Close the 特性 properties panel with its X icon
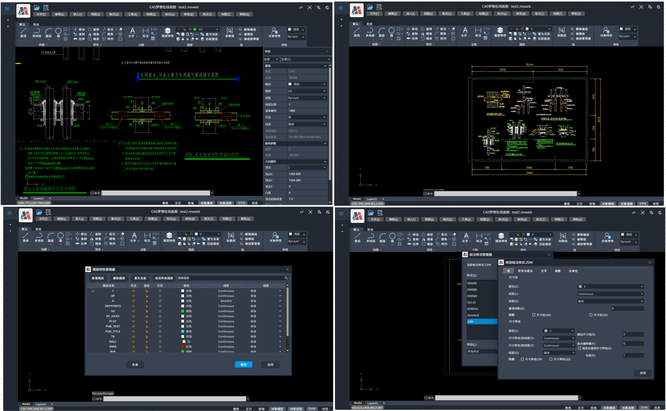This screenshot has width=666, height=411. click(x=327, y=52)
